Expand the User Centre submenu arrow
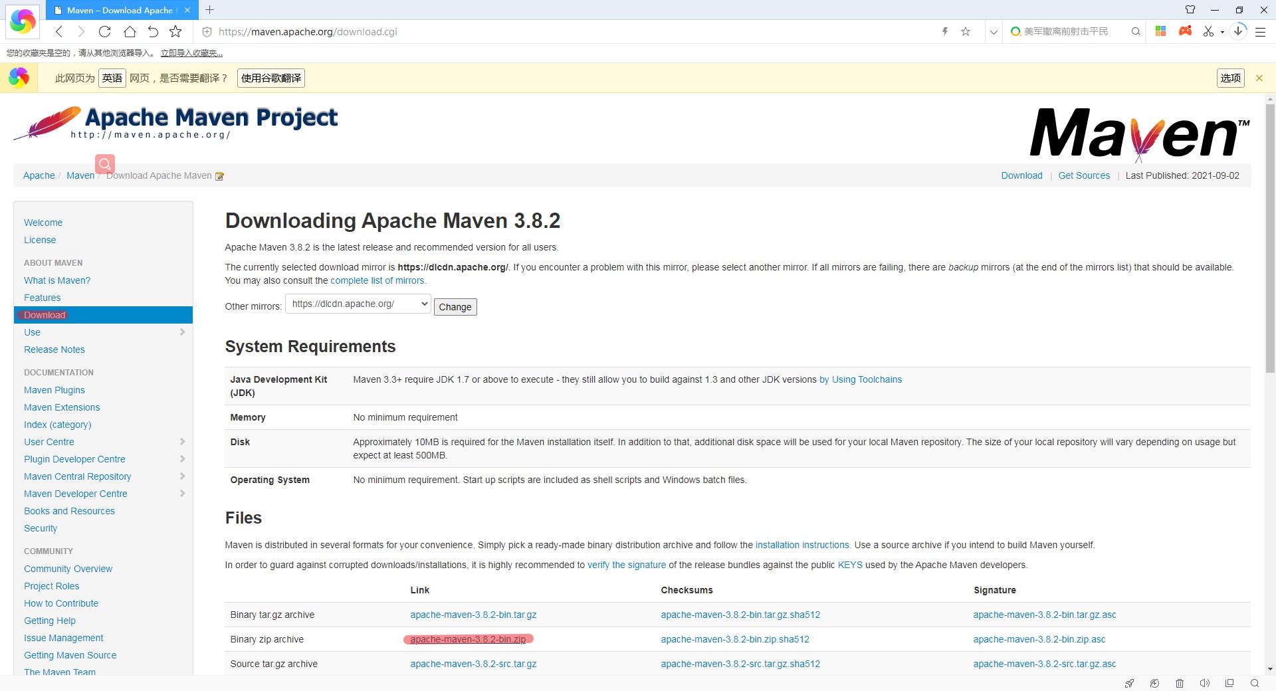This screenshot has height=691, width=1276. (x=182, y=441)
